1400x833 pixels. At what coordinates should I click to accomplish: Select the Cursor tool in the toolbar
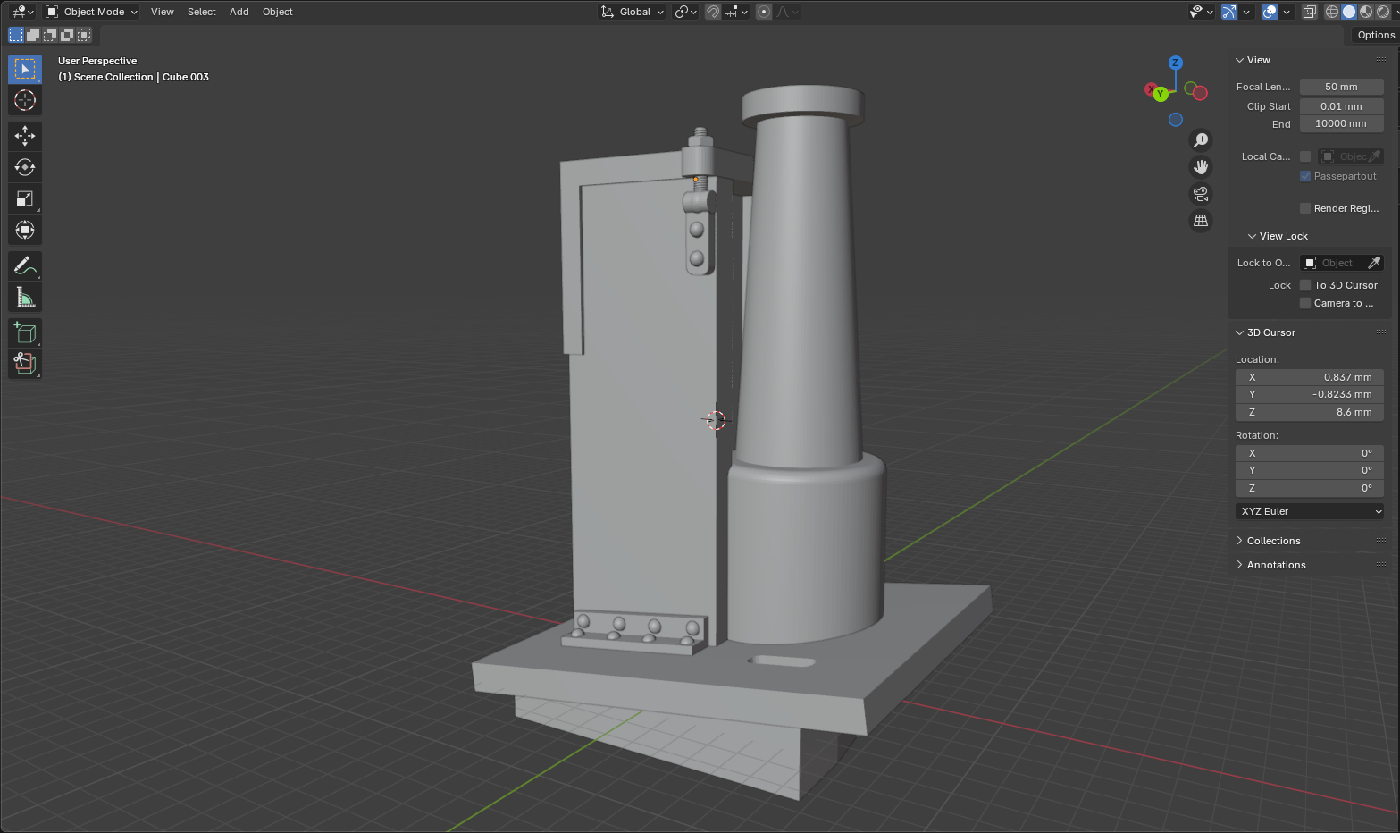pyautogui.click(x=25, y=100)
